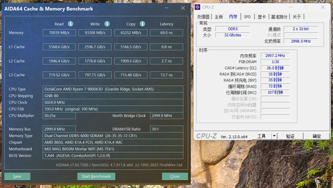Click the Memory Copy value 65252 MB/s
333x188 pixels.
click(x=131, y=33)
